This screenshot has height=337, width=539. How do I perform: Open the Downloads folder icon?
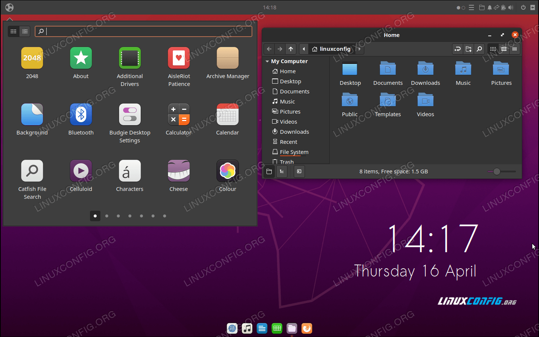[x=425, y=69]
